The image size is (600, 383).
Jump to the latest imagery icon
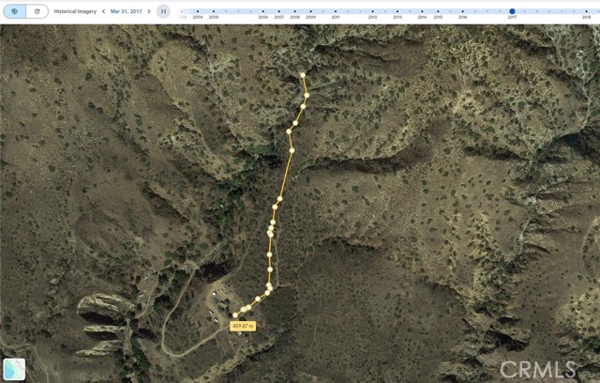[x=163, y=11]
